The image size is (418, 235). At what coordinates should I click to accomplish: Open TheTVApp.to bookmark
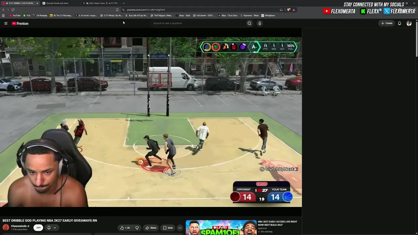[x=162, y=16]
